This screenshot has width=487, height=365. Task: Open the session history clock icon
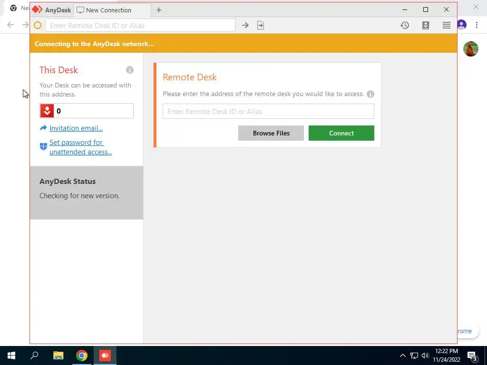pos(405,25)
